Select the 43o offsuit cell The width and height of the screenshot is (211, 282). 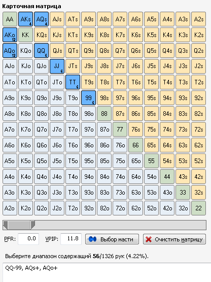click(167, 193)
